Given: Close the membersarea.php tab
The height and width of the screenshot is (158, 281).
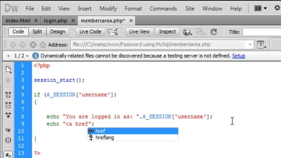Looking at the screenshot, I should (131, 21).
